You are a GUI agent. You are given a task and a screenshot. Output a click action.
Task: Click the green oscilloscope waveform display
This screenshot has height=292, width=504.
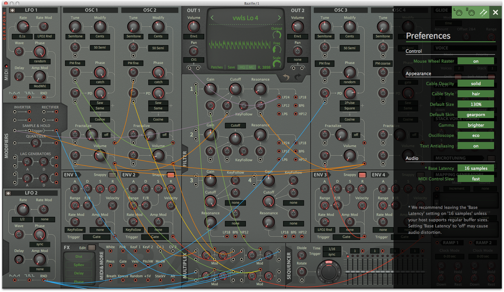point(240,45)
